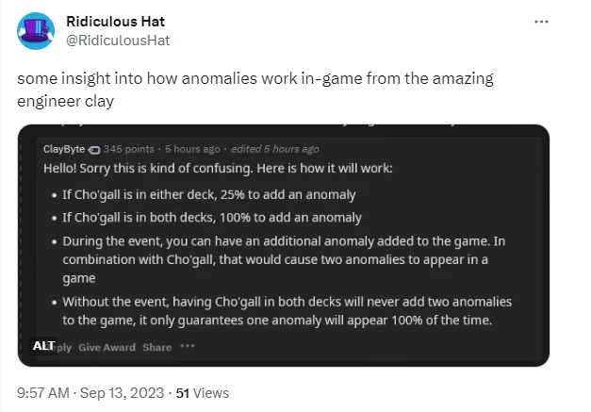This screenshot has height=412, width=591.
Task: Click Ridiculous Hat display name
Action: (115, 22)
